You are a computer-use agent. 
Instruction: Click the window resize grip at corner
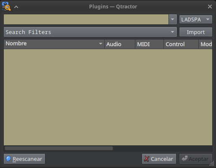(x=212, y=163)
